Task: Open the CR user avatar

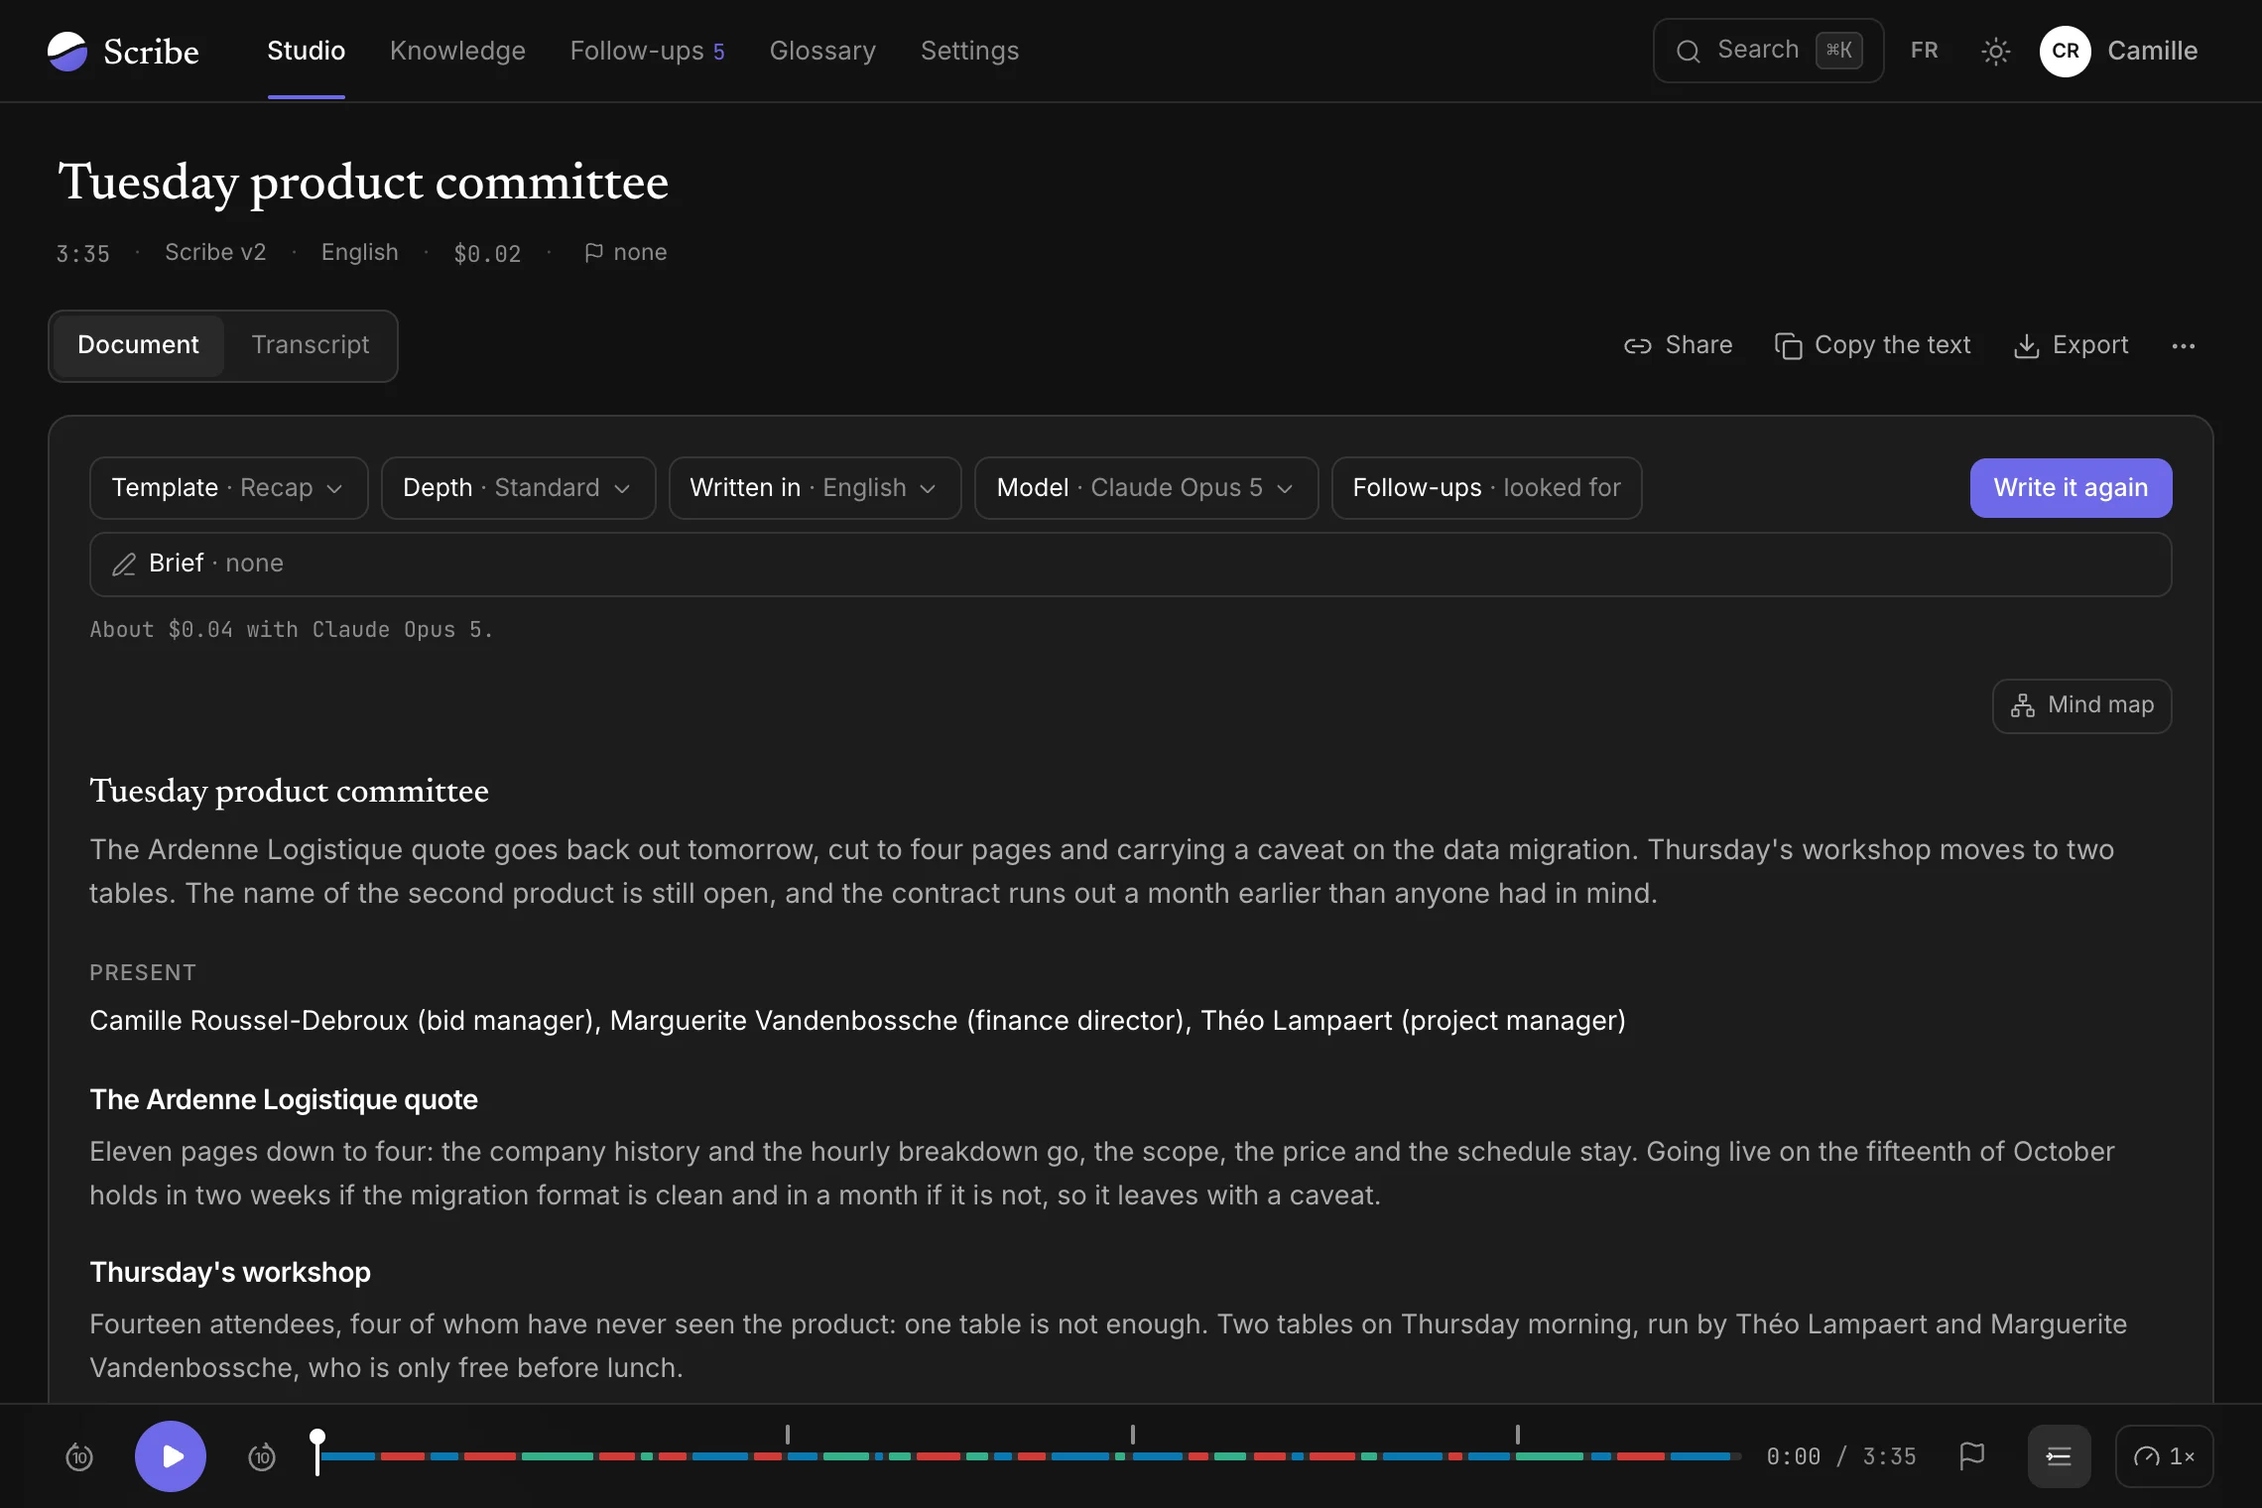Action: coord(2066,51)
